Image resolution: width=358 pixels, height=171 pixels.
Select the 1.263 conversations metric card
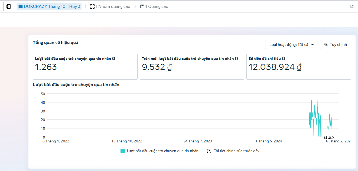click(85, 67)
